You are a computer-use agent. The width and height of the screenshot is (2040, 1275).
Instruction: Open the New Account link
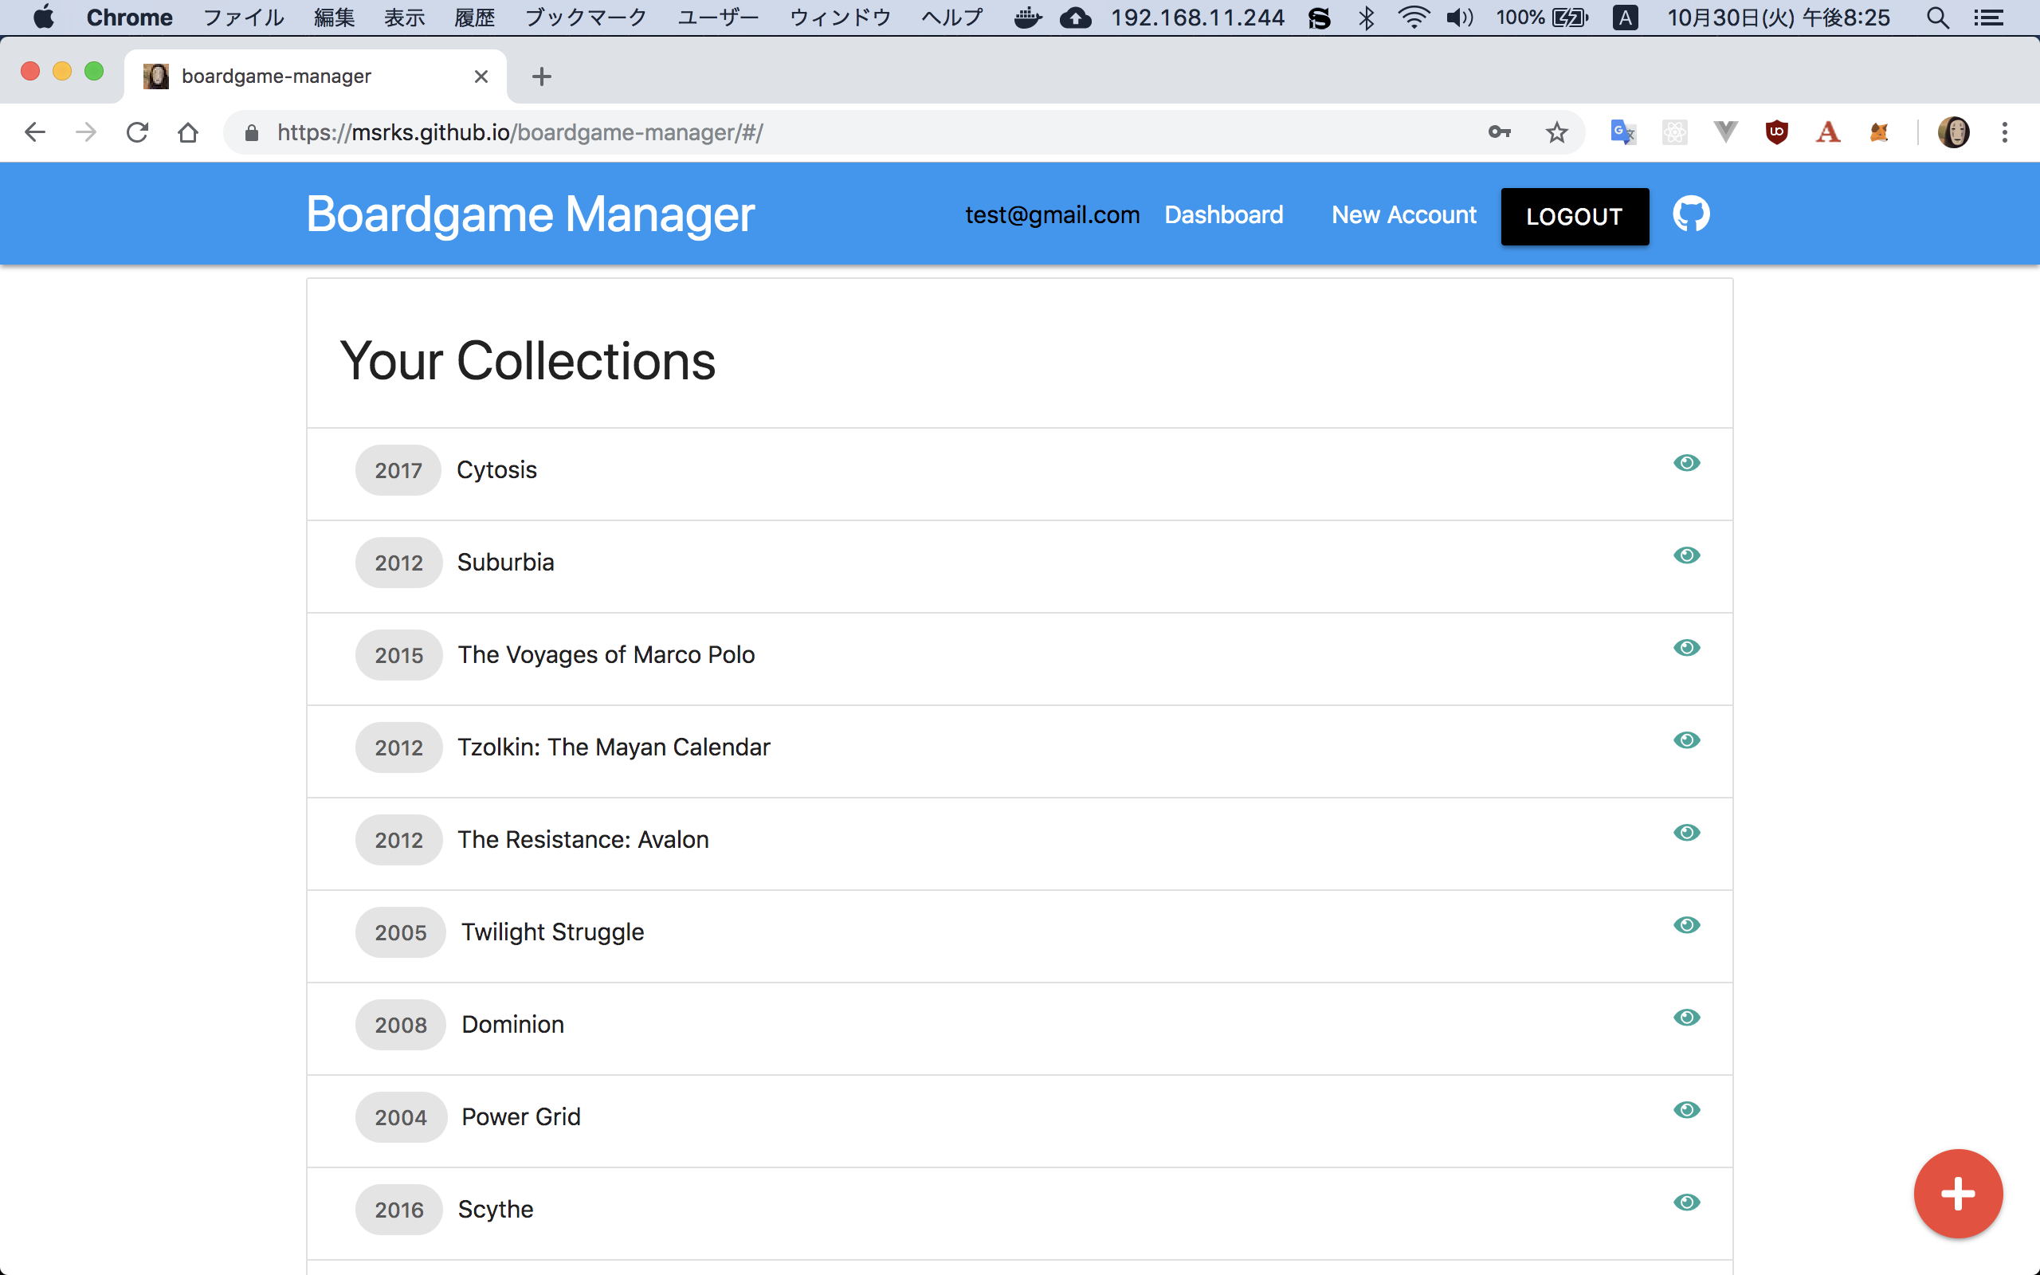1403,215
